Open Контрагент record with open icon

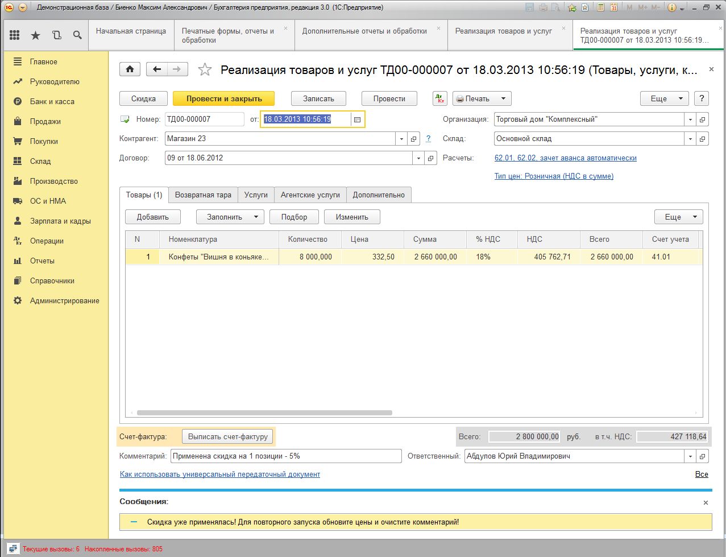(414, 139)
